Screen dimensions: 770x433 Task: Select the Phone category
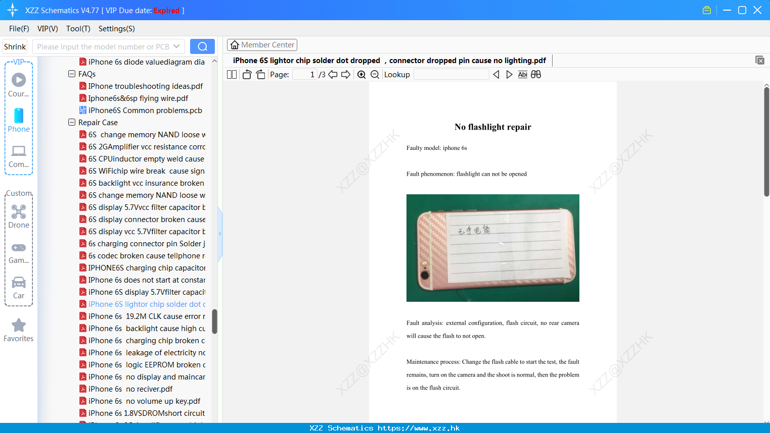point(19,121)
